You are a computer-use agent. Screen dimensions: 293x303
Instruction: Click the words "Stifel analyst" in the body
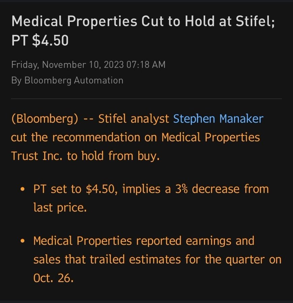click(134, 119)
